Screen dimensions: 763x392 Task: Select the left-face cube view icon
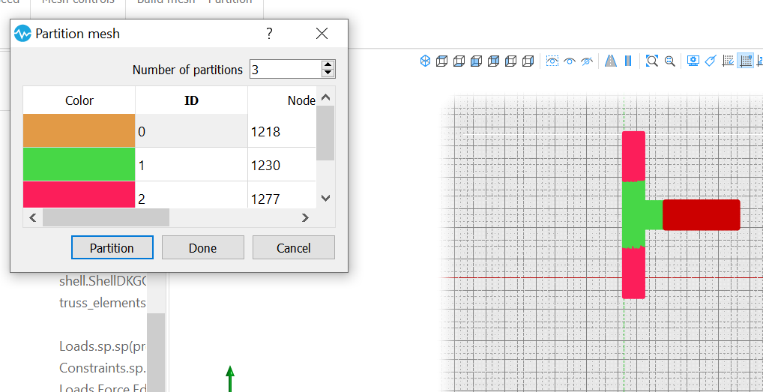pos(510,61)
